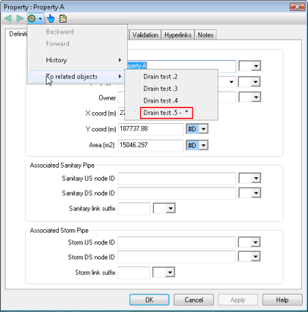The height and width of the screenshot is (312, 308).
Task: Open the Hyperlinks tab
Action: pyautogui.click(x=178, y=35)
